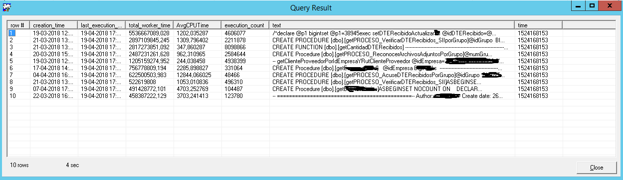Sort by the row # column header
623x180 pixels.
(18, 25)
